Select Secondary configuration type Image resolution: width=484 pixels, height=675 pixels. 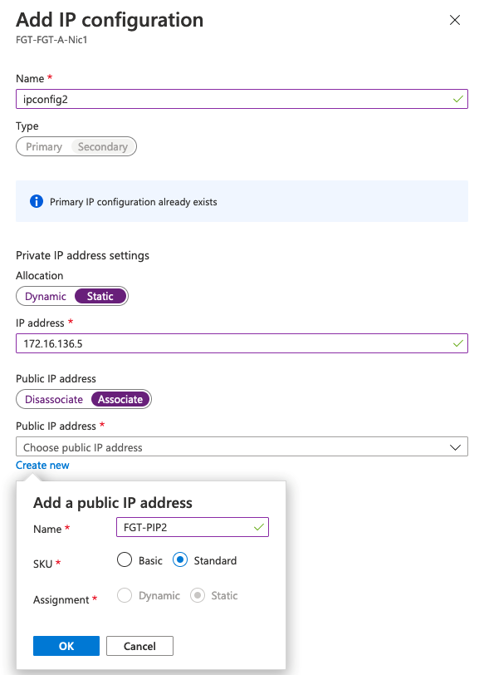click(103, 147)
